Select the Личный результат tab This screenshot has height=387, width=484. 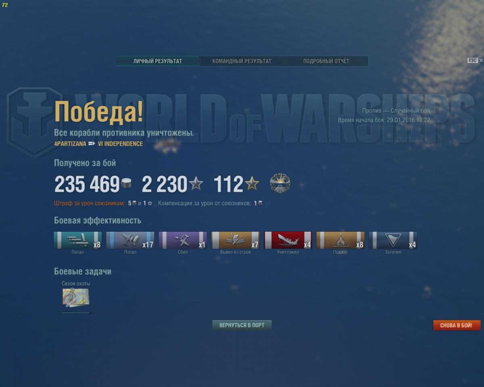pyautogui.click(x=158, y=61)
